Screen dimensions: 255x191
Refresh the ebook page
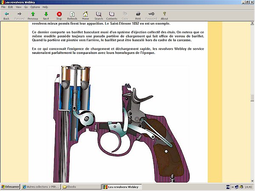tap(72, 14)
